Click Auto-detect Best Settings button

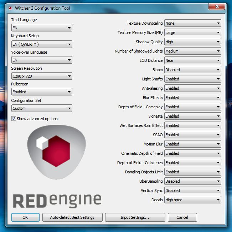(x=72, y=217)
